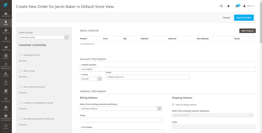Image resolution: width=262 pixels, height=133 pixels.
Task: Open the System gear icon
Action: click(6, 108)
